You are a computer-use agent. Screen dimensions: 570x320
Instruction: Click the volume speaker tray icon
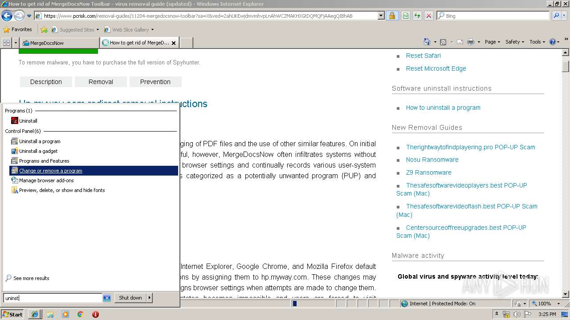click(517, 314)
